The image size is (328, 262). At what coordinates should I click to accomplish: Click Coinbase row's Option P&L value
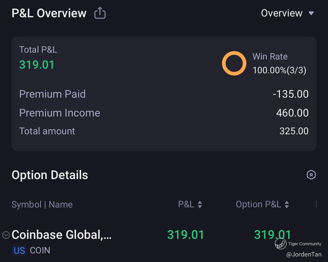272,235
